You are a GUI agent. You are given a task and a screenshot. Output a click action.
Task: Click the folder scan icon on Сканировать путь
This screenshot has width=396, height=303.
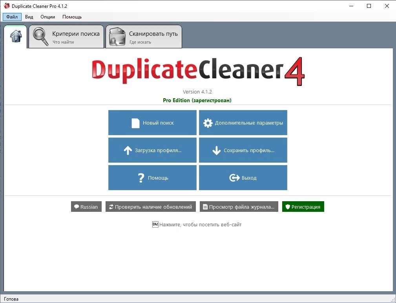[117, 37]
